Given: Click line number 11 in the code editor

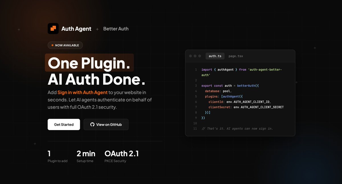Looking at the screenshot, I should 195,129.
